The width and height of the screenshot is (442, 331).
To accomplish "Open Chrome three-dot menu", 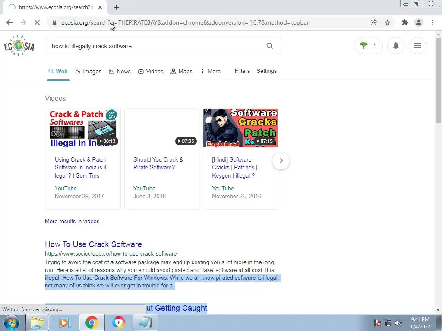I will (433, 22).
